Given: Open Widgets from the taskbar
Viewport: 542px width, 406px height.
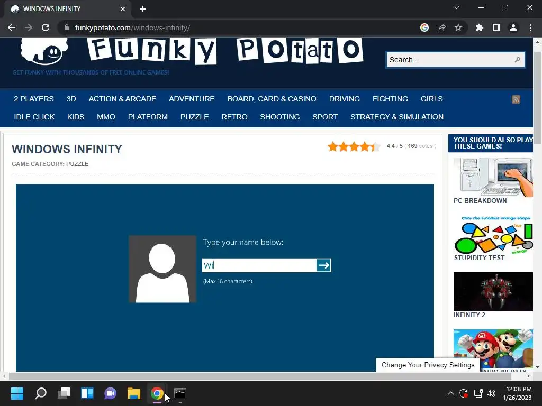Looking at the screenshot, I should point(87,393).
